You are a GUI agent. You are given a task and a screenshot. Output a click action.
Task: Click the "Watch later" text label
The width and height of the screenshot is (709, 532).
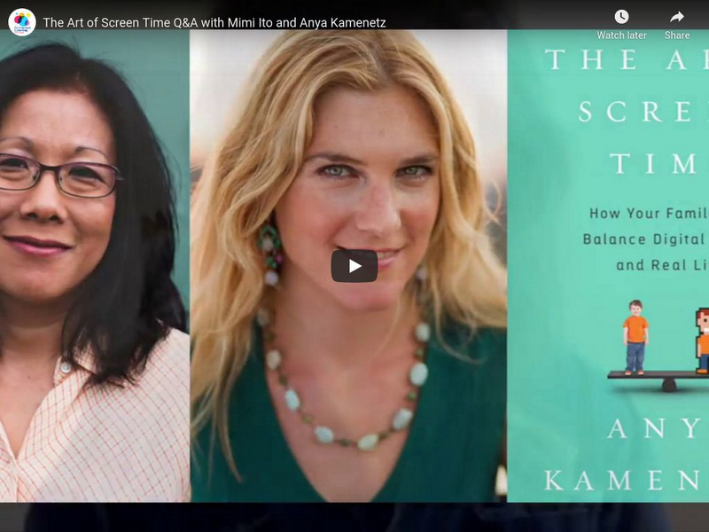point(621,35)
